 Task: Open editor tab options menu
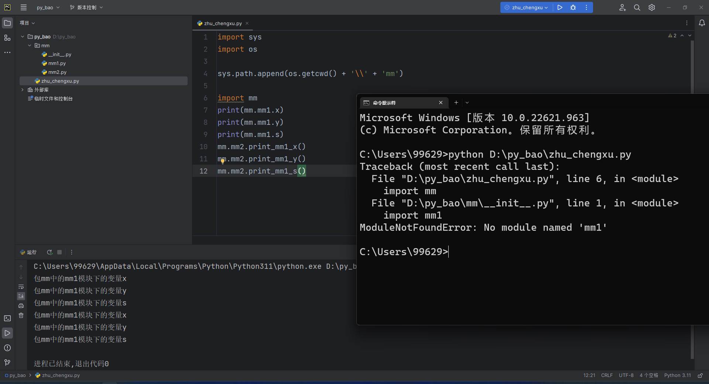click(687, 23)
